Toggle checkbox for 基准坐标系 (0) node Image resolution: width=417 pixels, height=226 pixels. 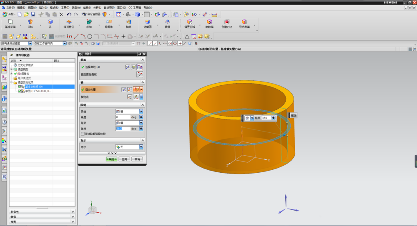point(20,87)
